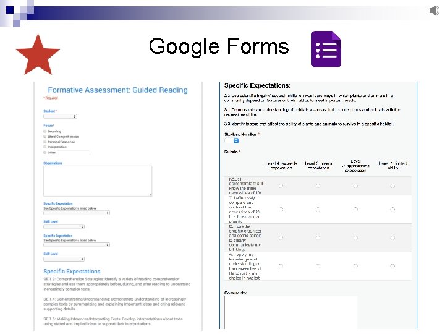Click the purple Google Forms icon
This screenshot has height=334, width=445.
tap(326, 49)
